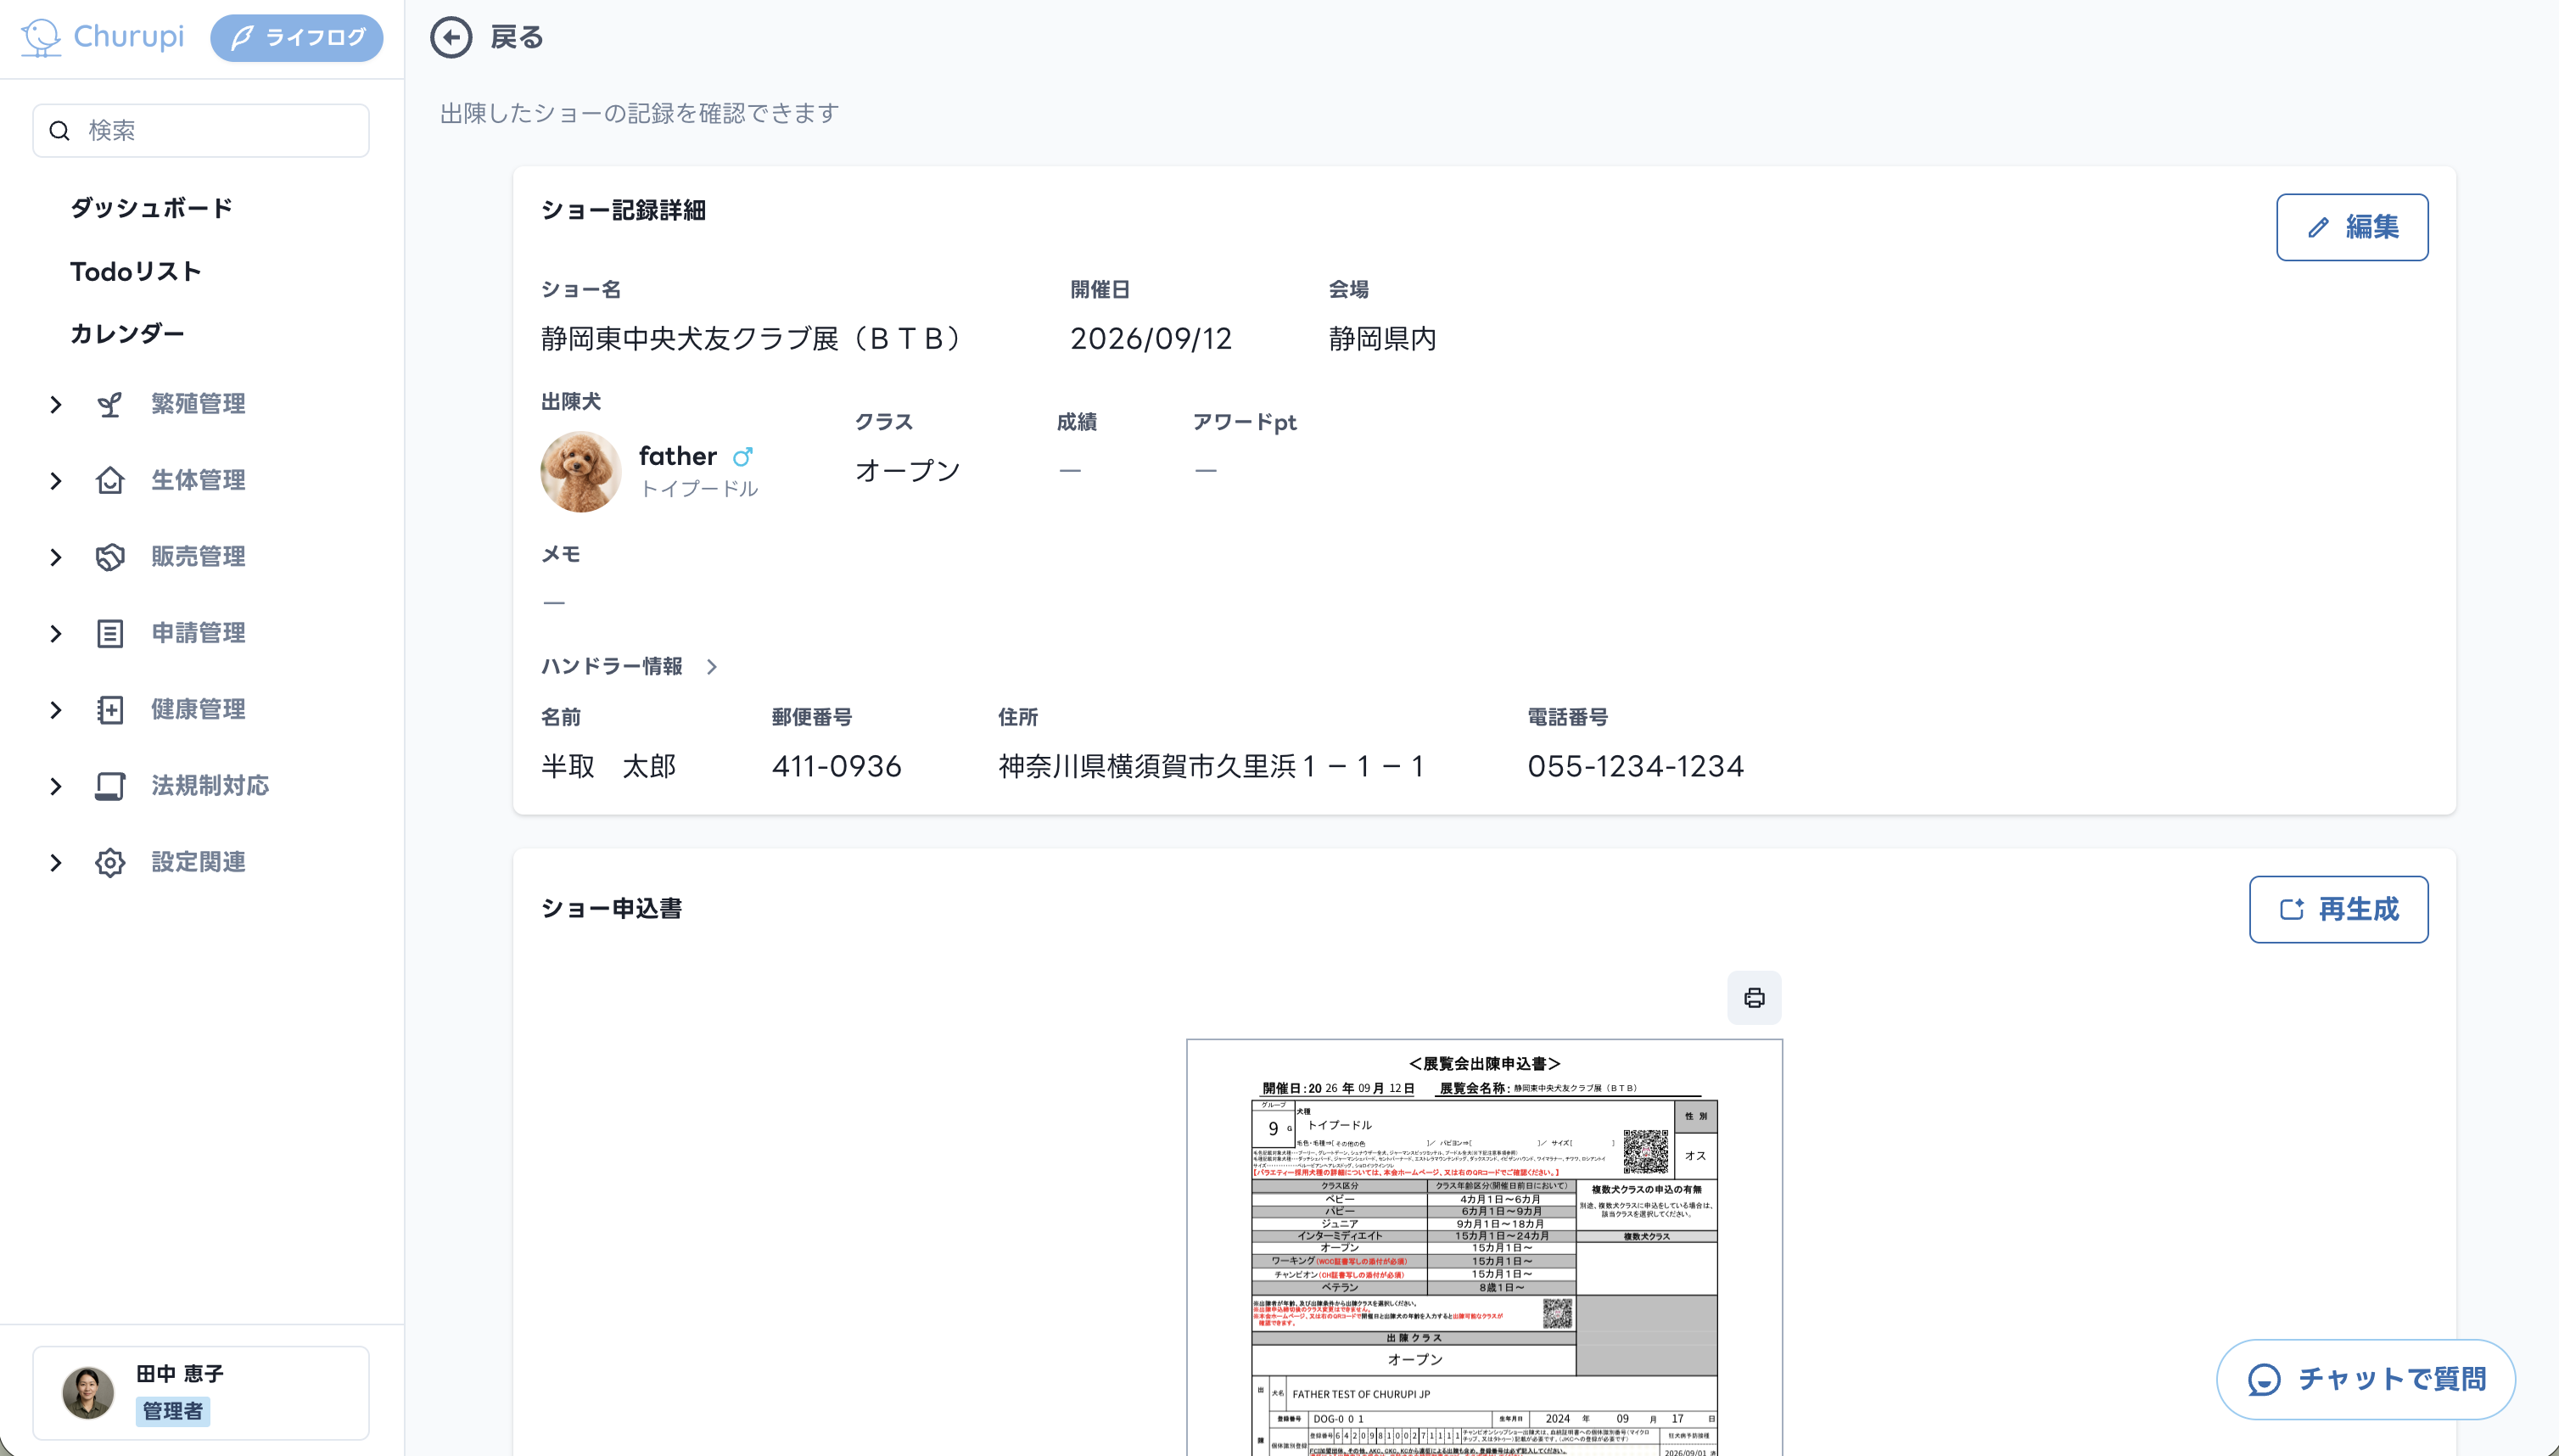Click the 申請管理 document icon
This screenshot has height=1456, width=2559.
tap(110, 633)
